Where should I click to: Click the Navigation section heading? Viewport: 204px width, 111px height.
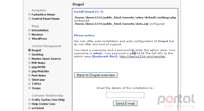point(39,10)
